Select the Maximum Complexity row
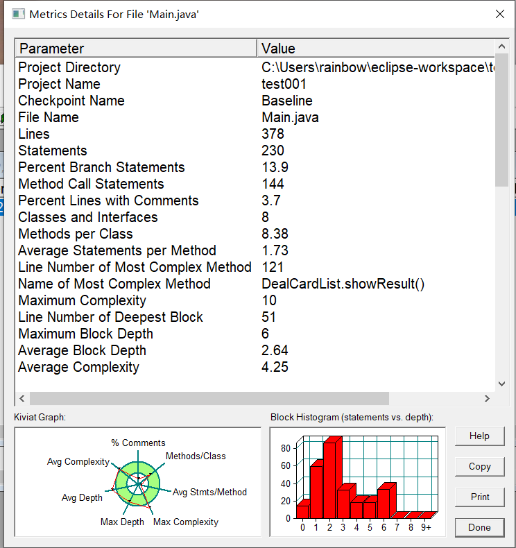This screenshot has width=516, height=548. click(x=255, y=300)
